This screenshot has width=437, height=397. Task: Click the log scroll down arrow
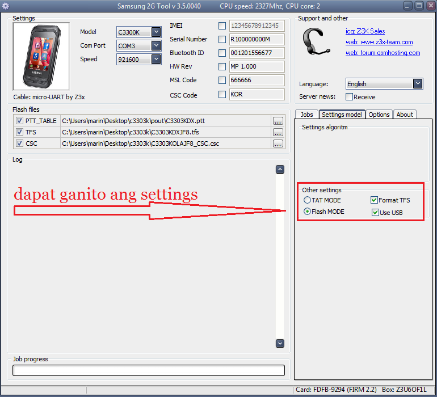(280, 343)
